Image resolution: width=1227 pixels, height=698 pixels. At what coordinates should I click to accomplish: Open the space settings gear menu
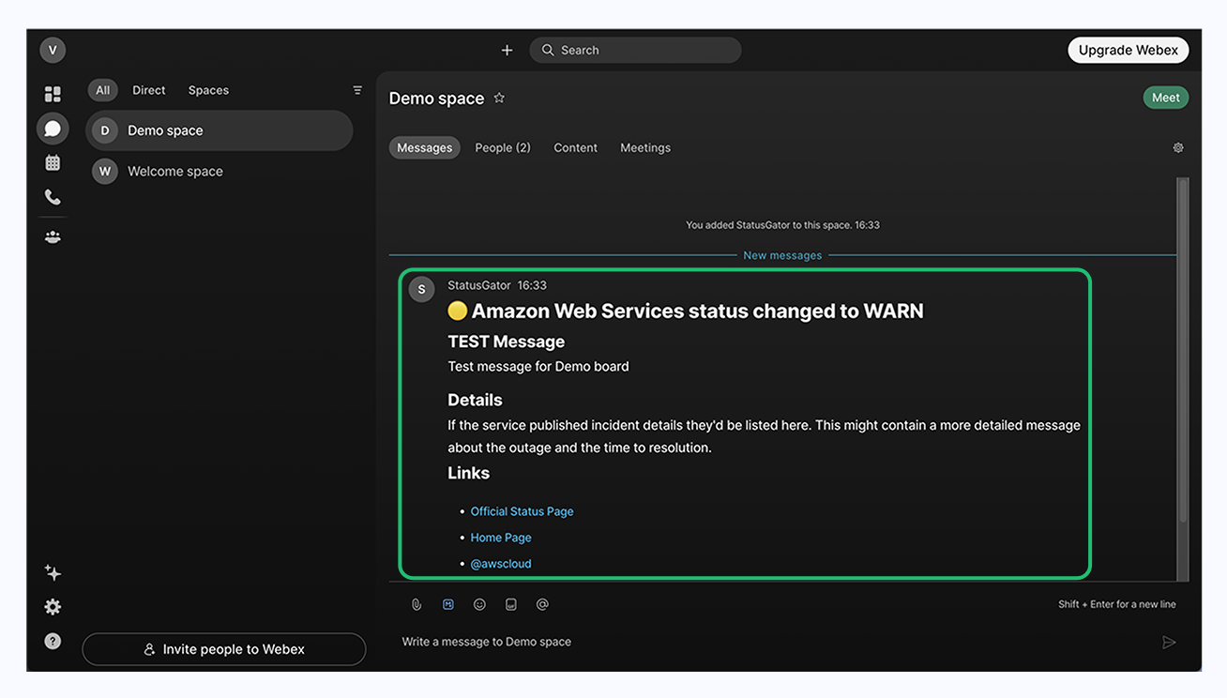click(1178, 148)
